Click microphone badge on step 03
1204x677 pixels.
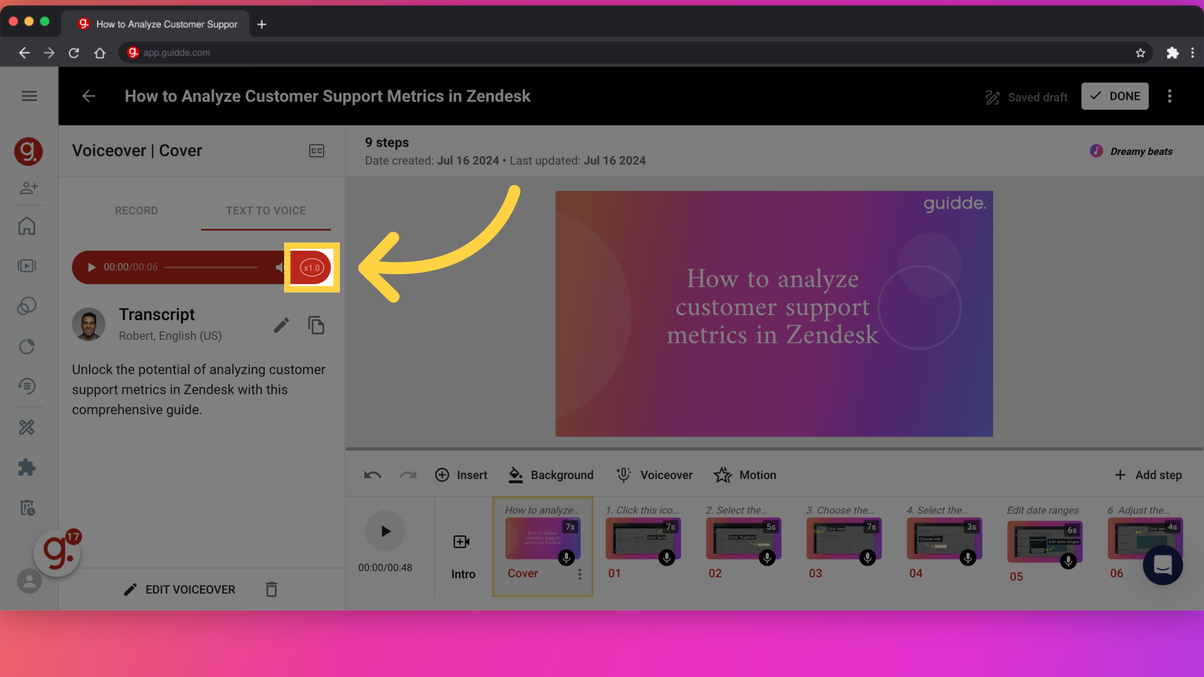coord(867,557)
